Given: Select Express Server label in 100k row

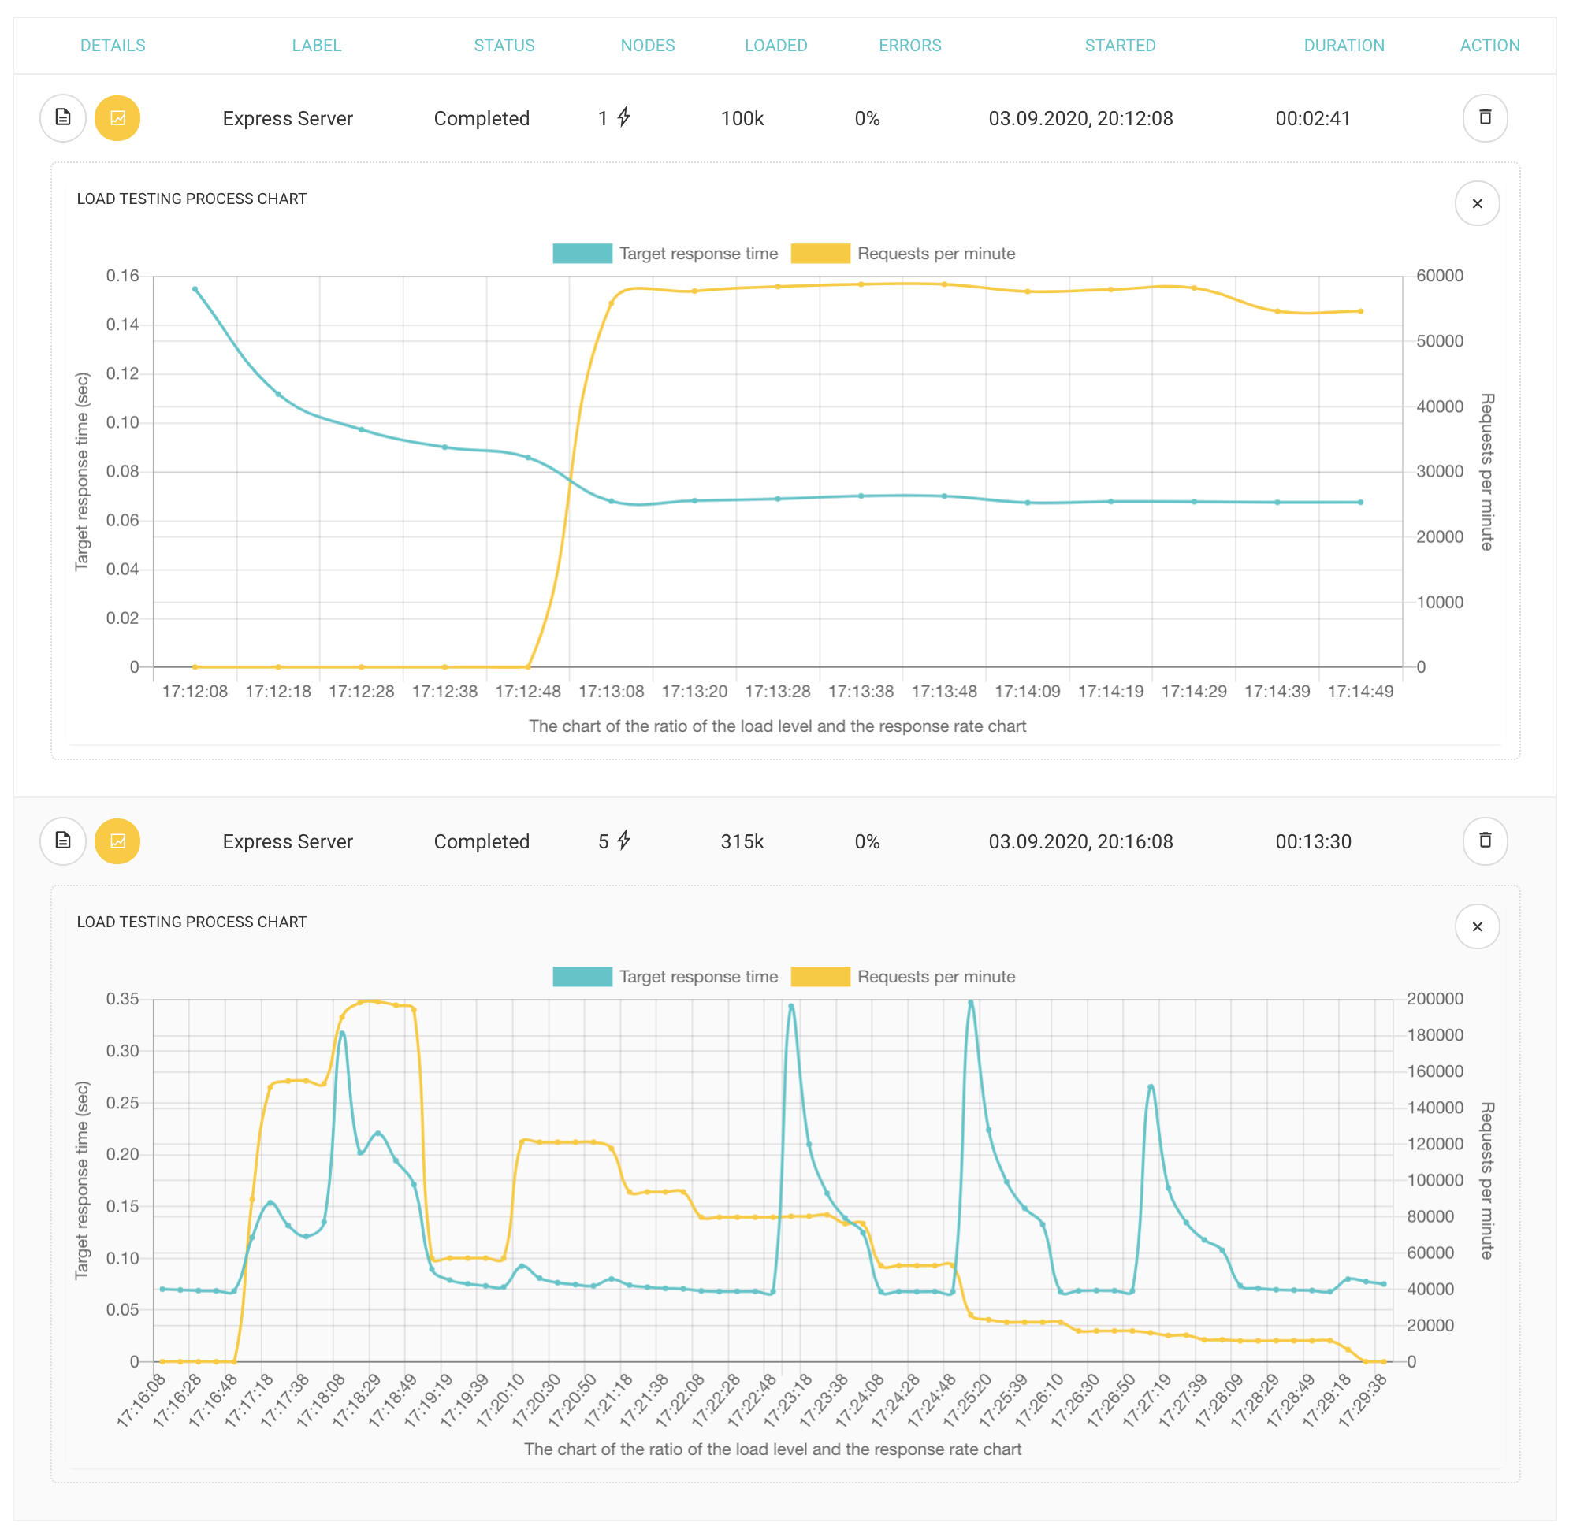Looking at the screenshot, I should point(288,119).
